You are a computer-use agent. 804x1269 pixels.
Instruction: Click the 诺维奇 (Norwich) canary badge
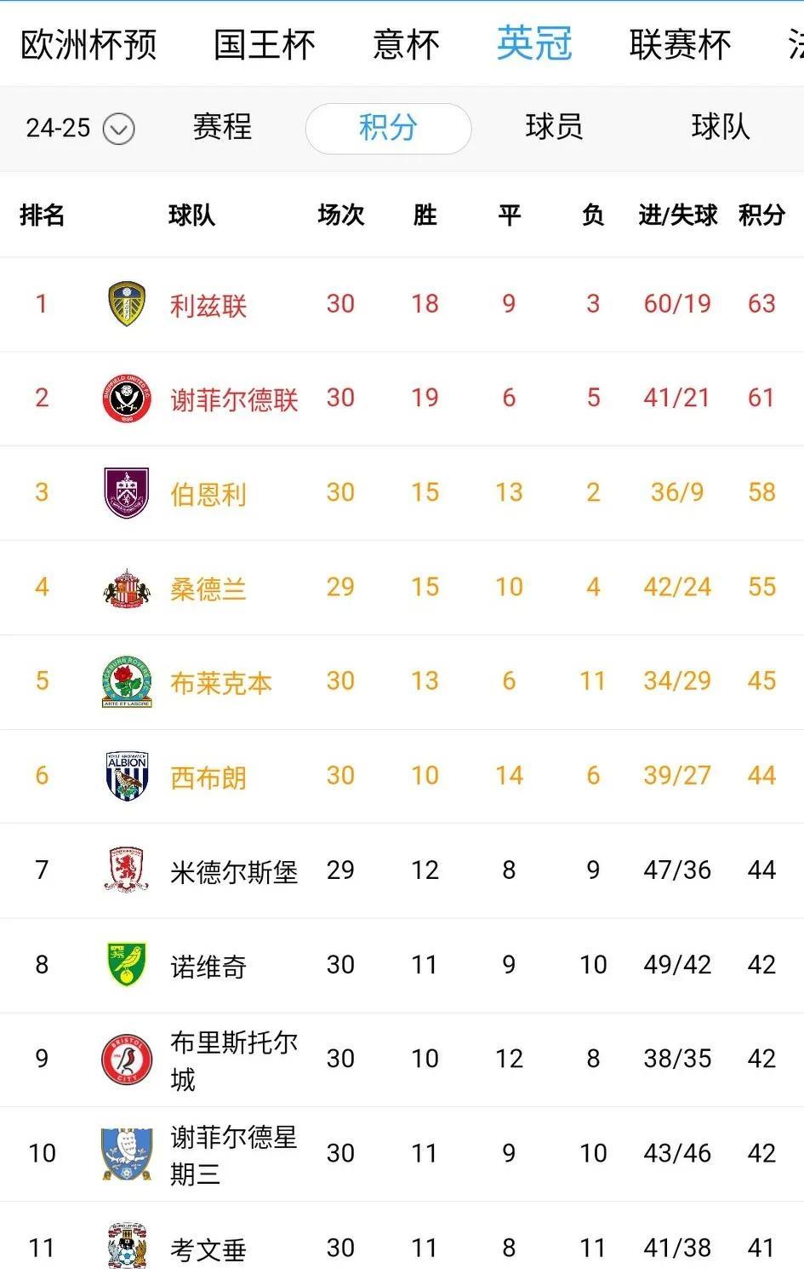[125, 964]
